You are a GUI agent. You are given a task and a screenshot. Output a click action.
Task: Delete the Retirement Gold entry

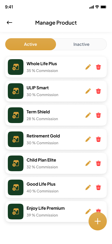(98, 139)
